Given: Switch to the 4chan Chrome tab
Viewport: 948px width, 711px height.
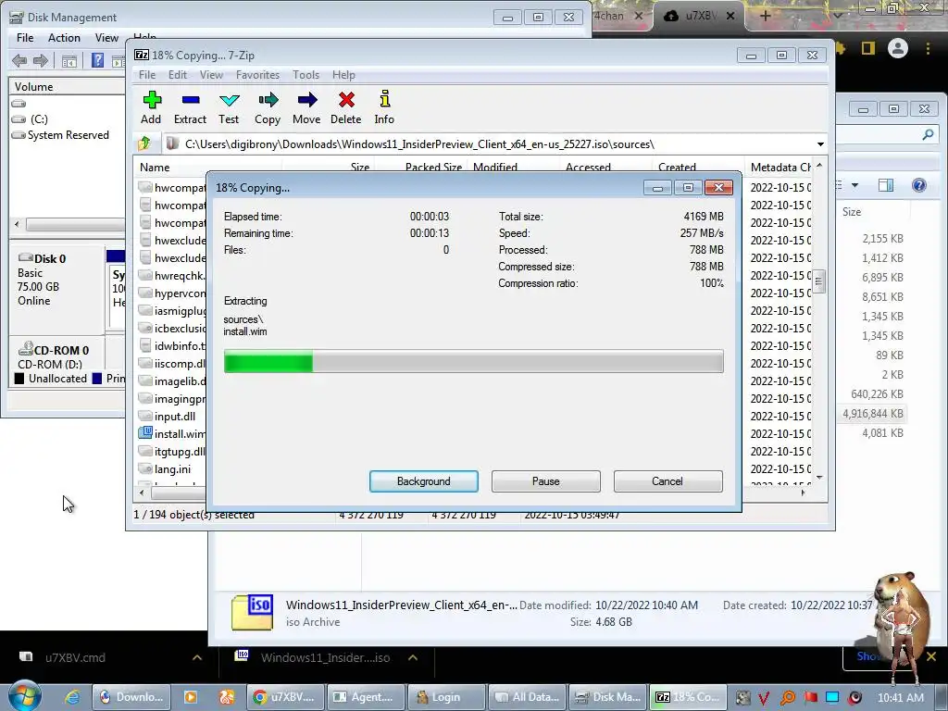Looking at the screenshot, I should [x=609, y=16].
